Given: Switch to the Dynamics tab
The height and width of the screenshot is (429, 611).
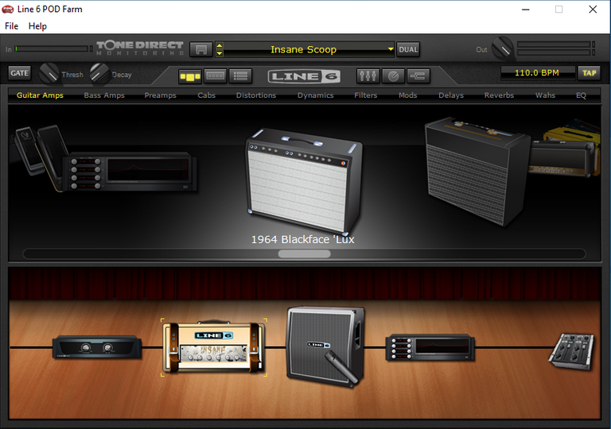Looking at the screenshot, I should (x=315, y=95).
